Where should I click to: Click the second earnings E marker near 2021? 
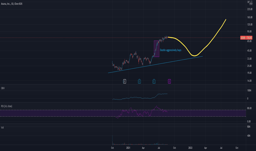[139, 81]
